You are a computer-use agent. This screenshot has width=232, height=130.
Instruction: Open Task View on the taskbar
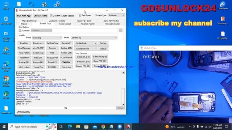coord(61,127)
